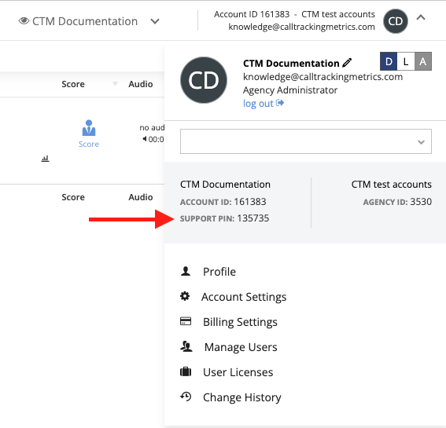Click the pencil icon to edit the name
Screen dimensions: 446x428
(347, 63)
